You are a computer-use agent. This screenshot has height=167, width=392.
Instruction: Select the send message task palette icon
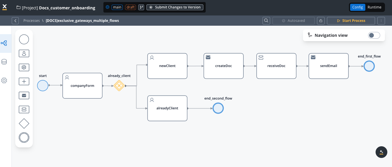tap(24, 95)
